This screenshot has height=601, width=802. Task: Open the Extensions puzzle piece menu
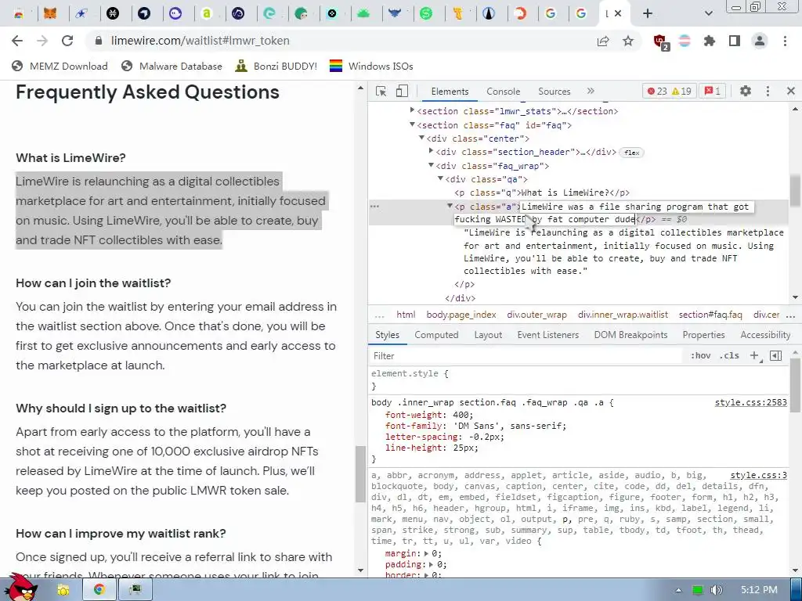(x=710, y=41)
